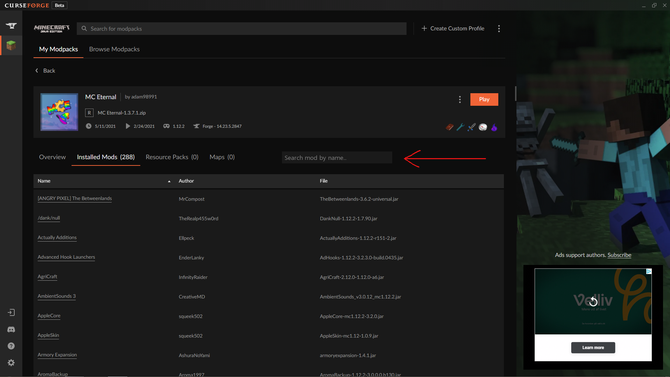Open the help question mark icon
The image size is (670, 377).
coord(11,346)
